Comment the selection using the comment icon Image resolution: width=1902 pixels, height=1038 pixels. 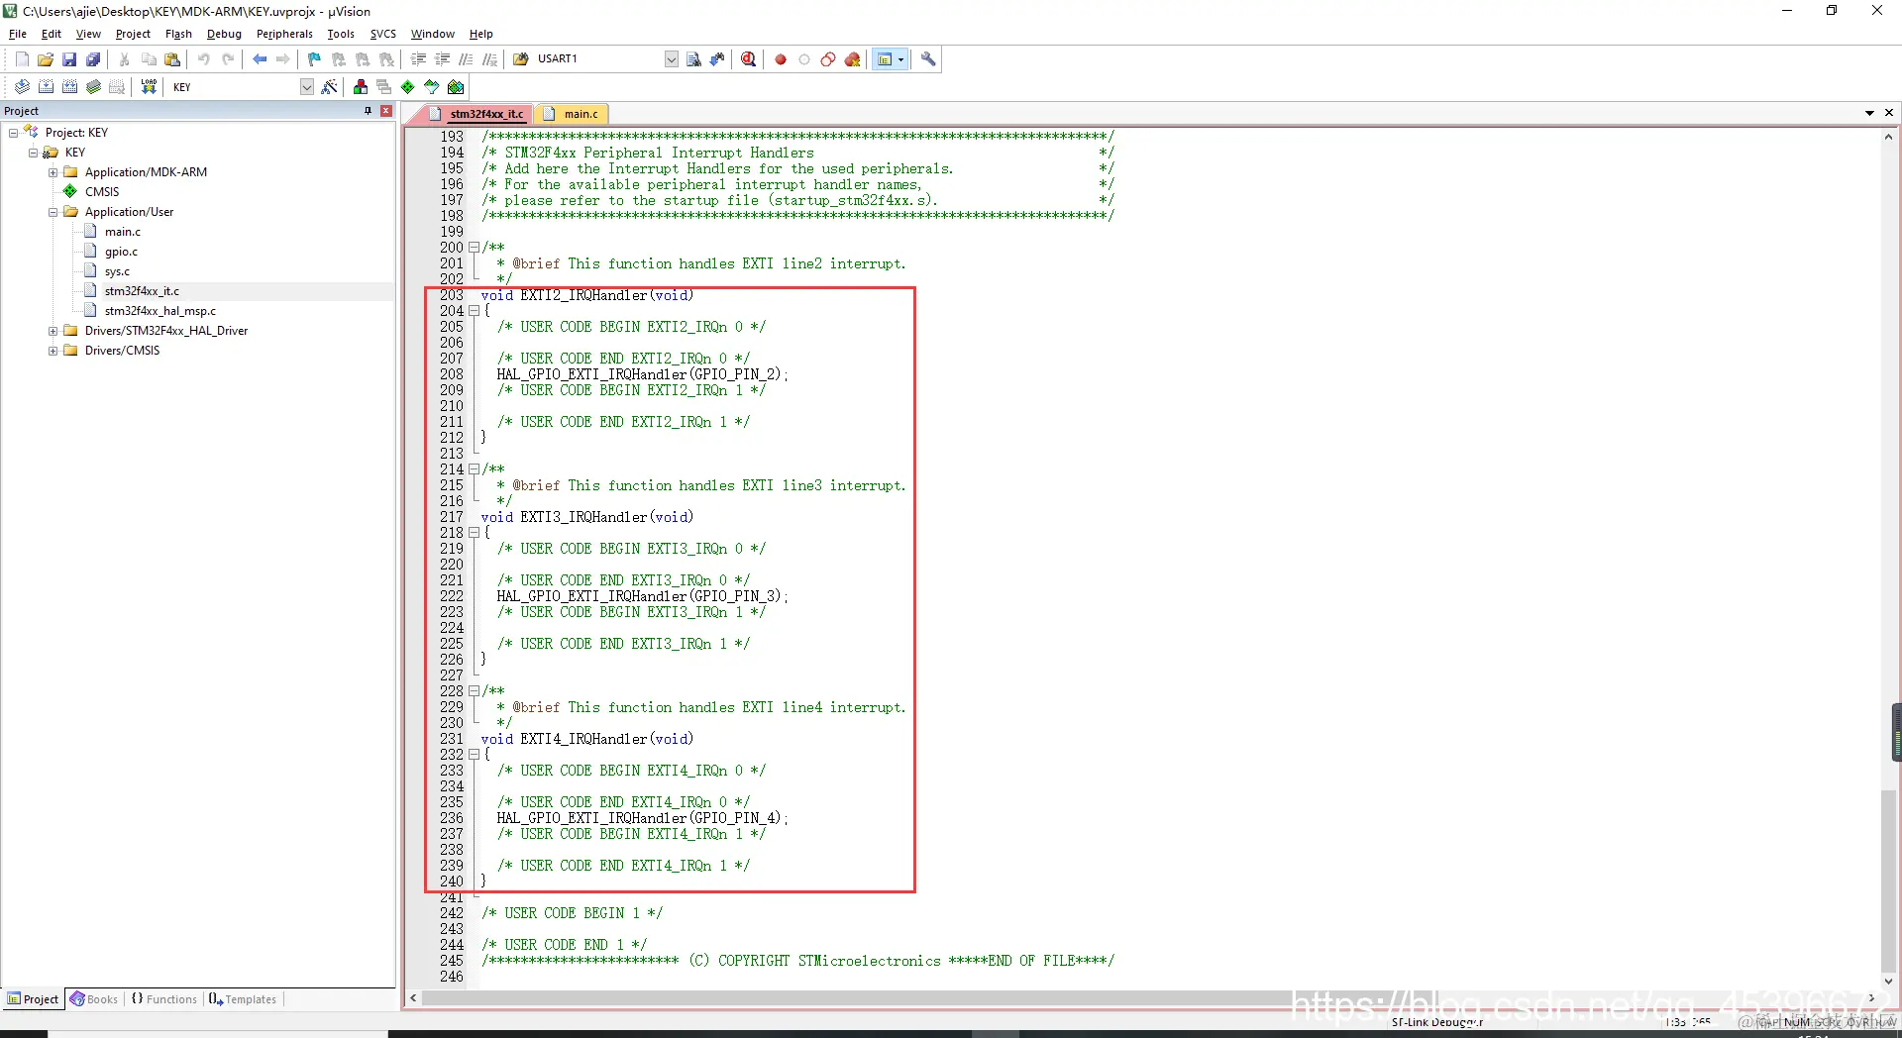(466, 59)
